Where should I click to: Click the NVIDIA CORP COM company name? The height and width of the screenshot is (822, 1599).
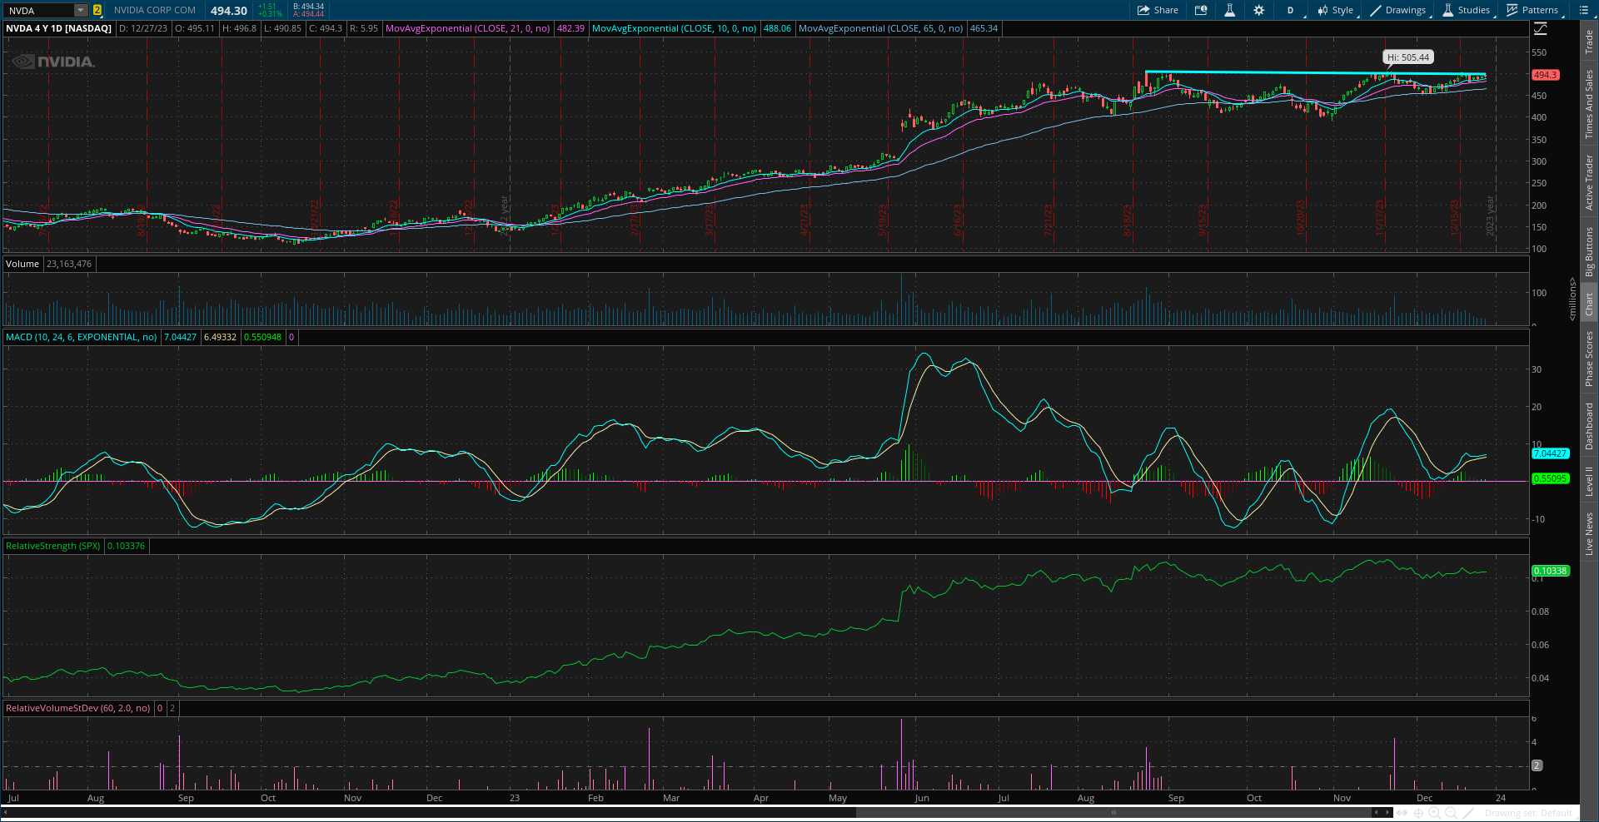coord(155,10)
